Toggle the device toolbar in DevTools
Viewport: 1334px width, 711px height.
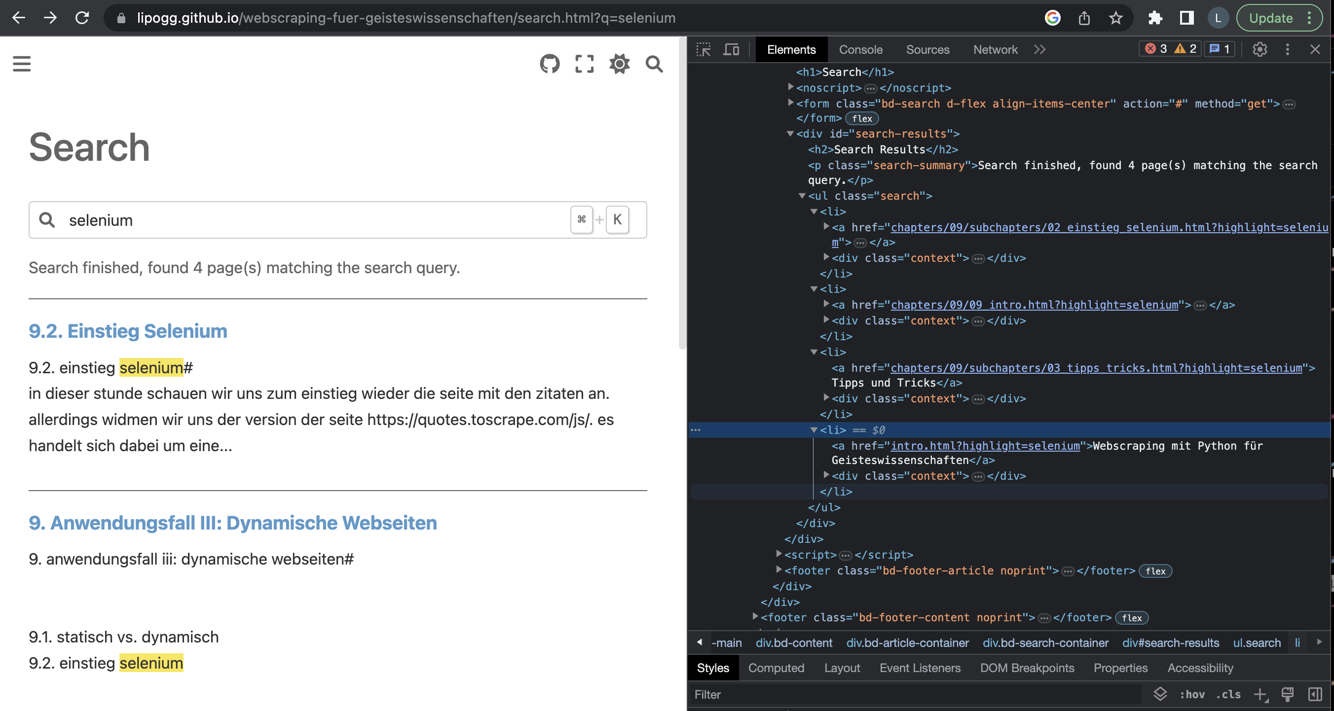[731, 50]
